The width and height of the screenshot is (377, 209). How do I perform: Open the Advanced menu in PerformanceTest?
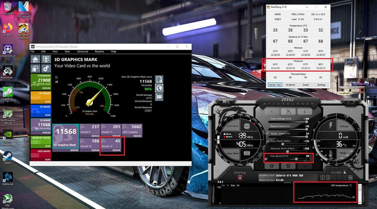83,52
